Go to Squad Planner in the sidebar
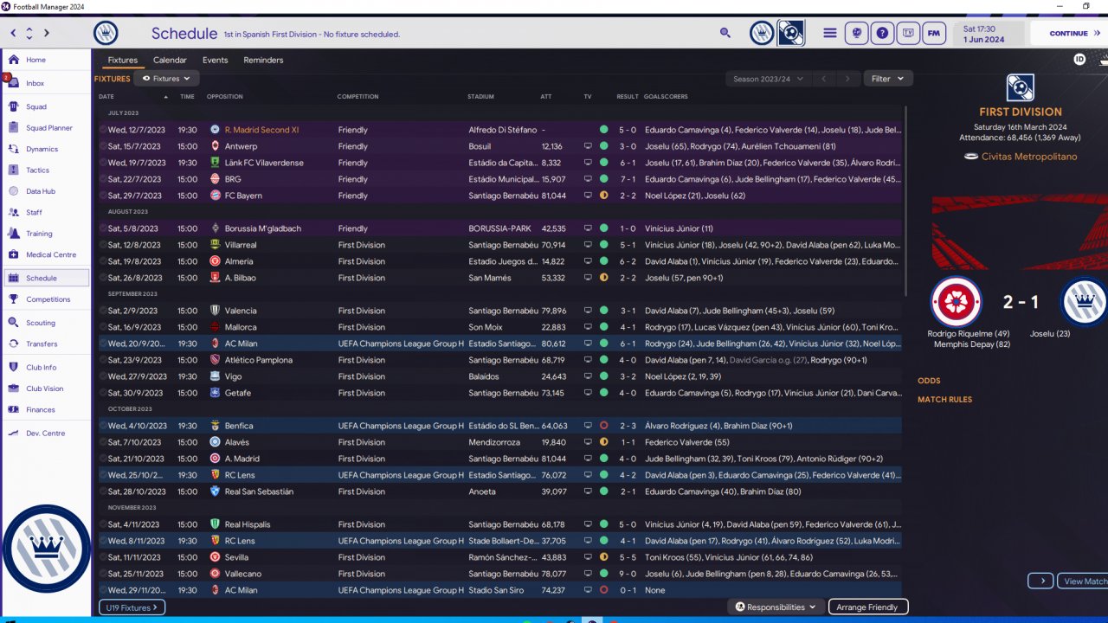This screenshot has width=1108, height=623. click(46, 128)
